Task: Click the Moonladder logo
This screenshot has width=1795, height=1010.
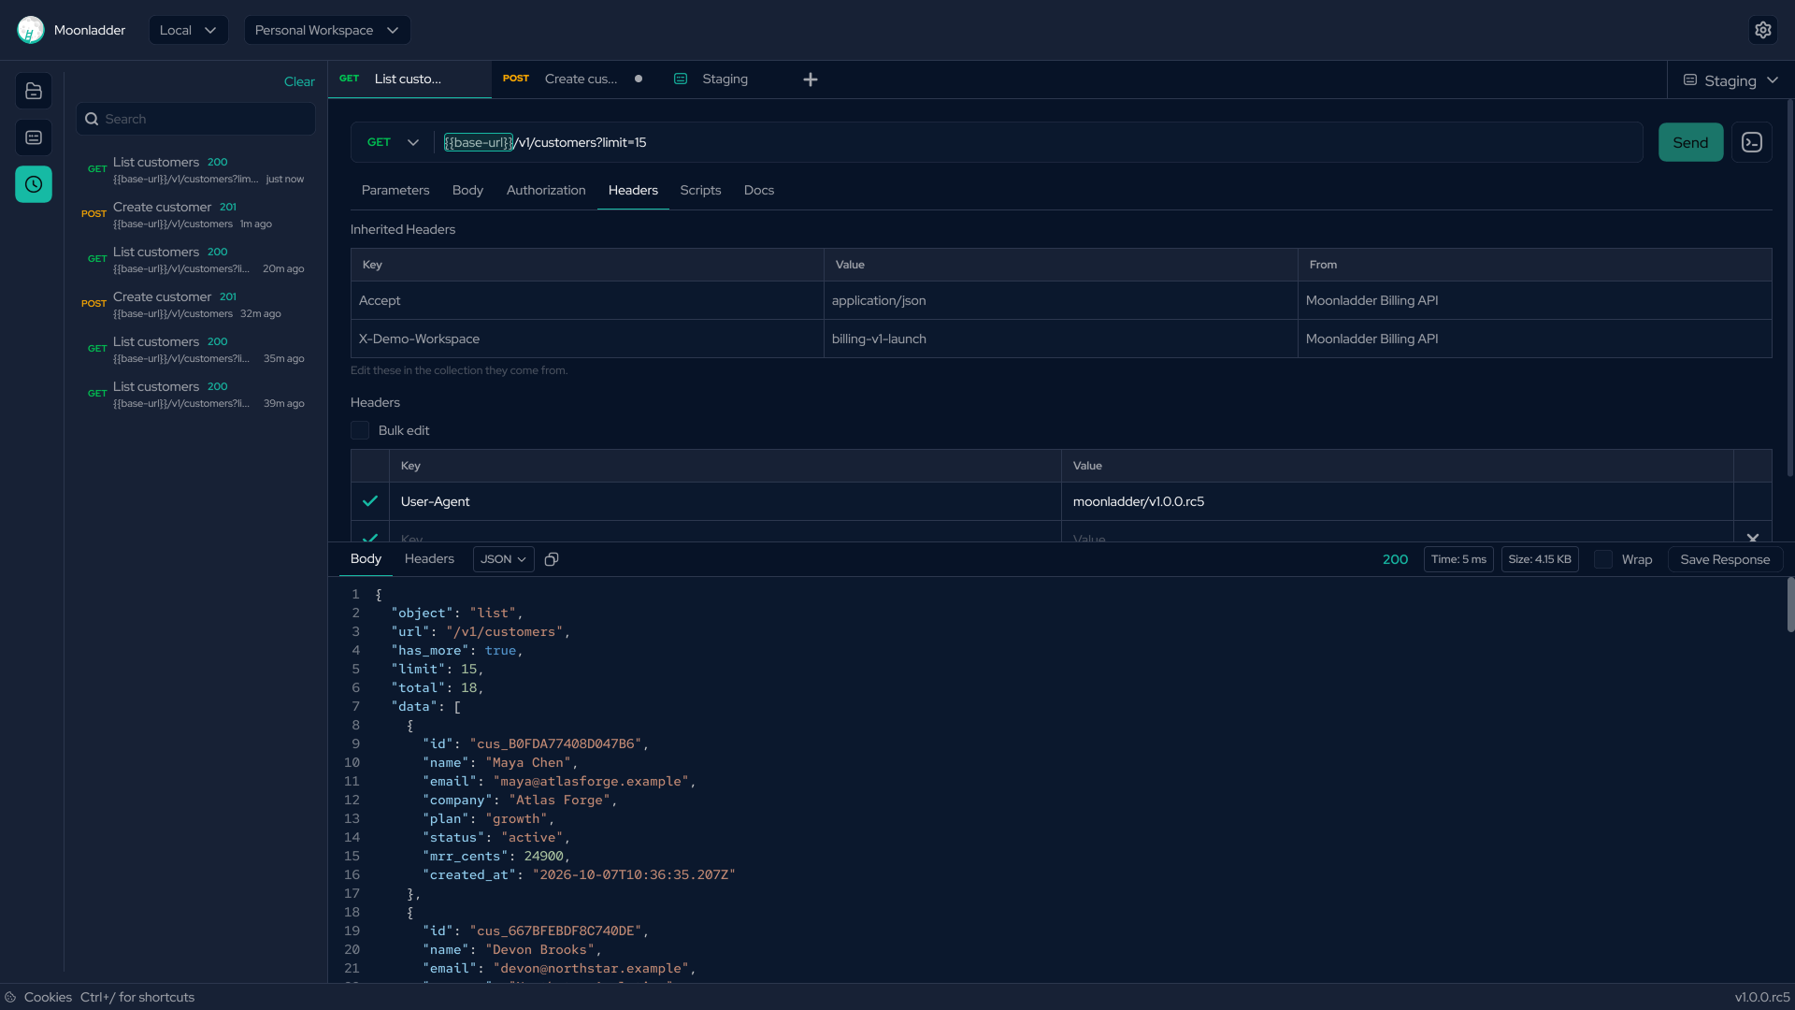Action: [30, 30]
